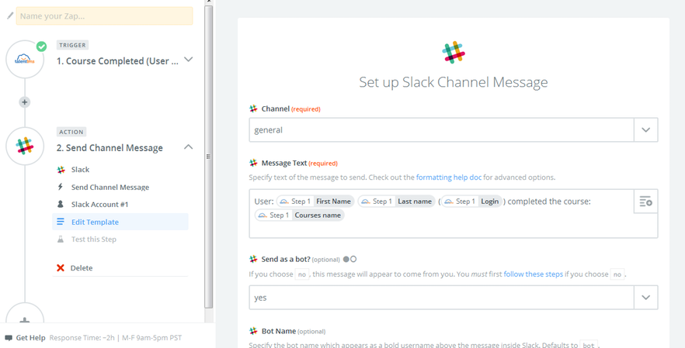Open the Edit Template sub-step

tap(120, 222)
